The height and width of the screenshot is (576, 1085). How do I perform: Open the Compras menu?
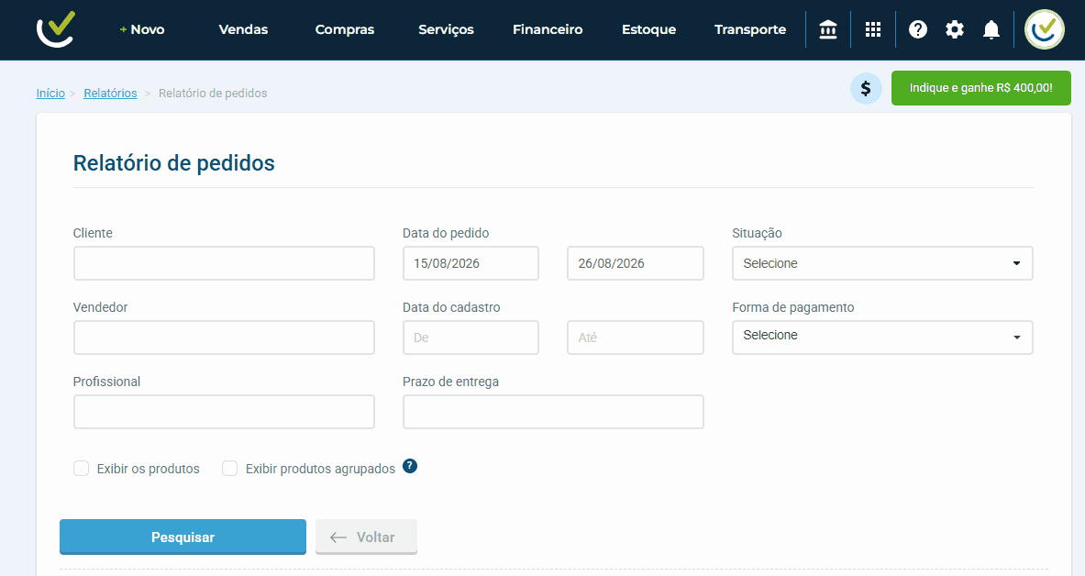point(345,29)
